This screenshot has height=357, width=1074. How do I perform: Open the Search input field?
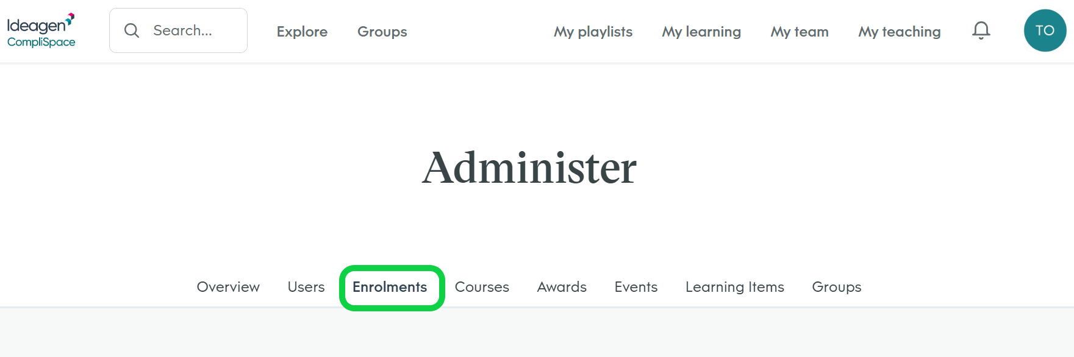coord(183,29)
